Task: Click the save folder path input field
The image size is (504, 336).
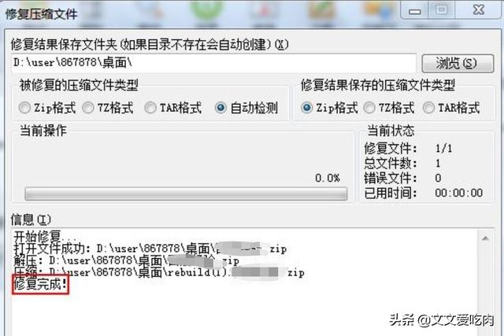Action: 213,63
